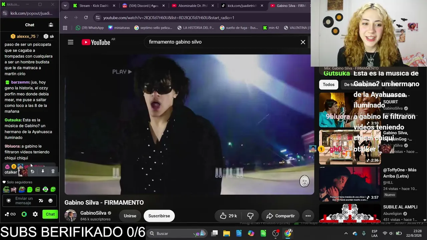
Task: Open the smiley emoji picker in chat
Action: pos(50,201)
